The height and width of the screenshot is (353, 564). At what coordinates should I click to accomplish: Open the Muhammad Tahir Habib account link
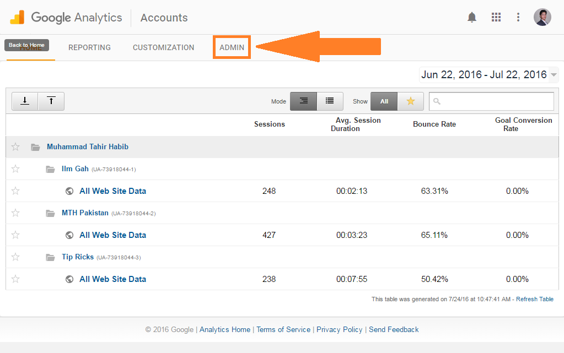click(x=88, y=146)
